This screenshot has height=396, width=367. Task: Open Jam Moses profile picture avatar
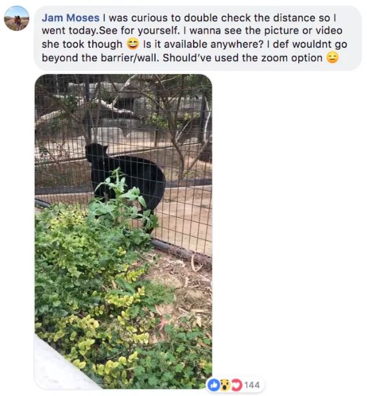[16, 18]
